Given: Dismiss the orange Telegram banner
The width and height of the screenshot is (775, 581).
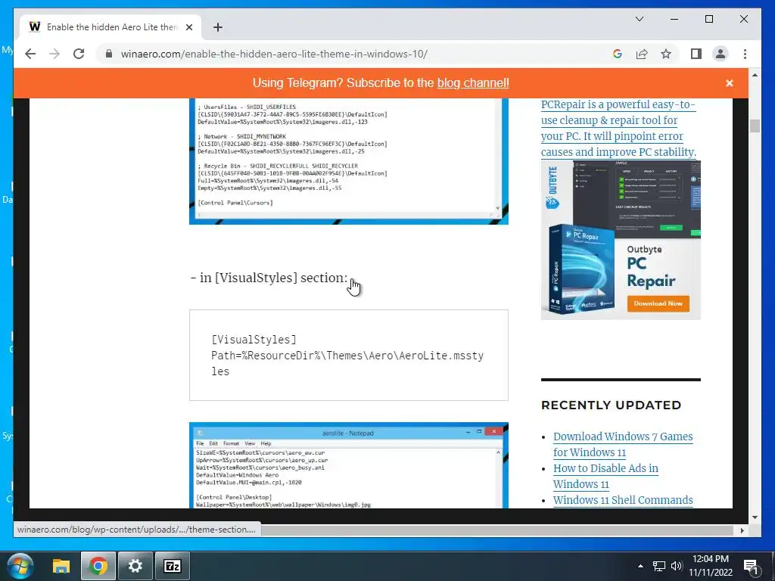Looking at the screenshot, I should pos(729,83).
